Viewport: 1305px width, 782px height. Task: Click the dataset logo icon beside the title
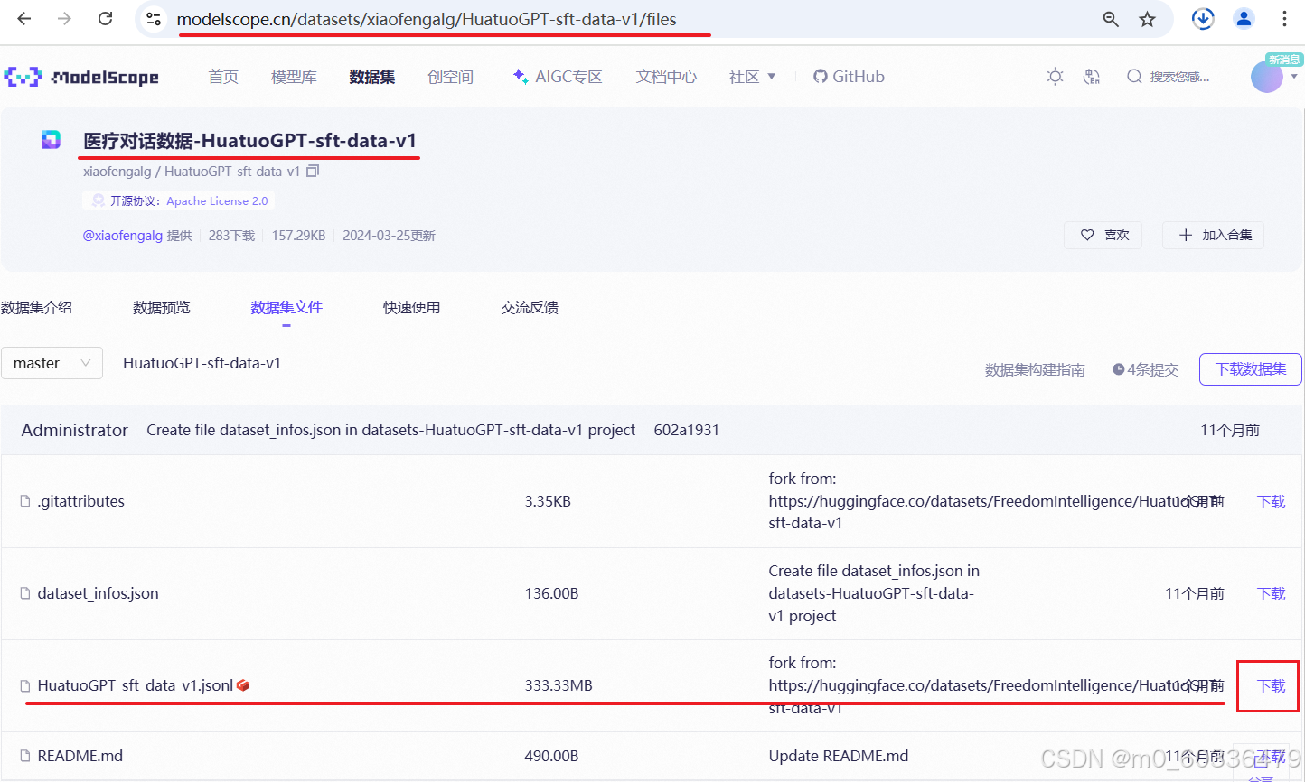[x=51, y=139]
